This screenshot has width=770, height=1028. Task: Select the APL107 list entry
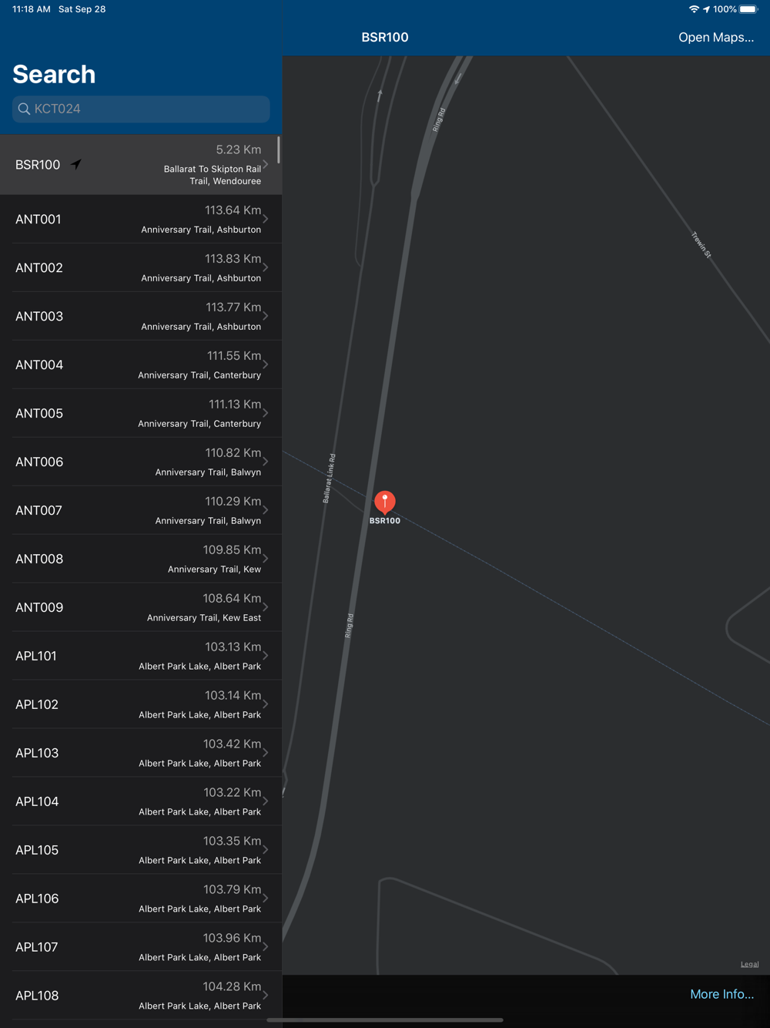click(141, 947)
